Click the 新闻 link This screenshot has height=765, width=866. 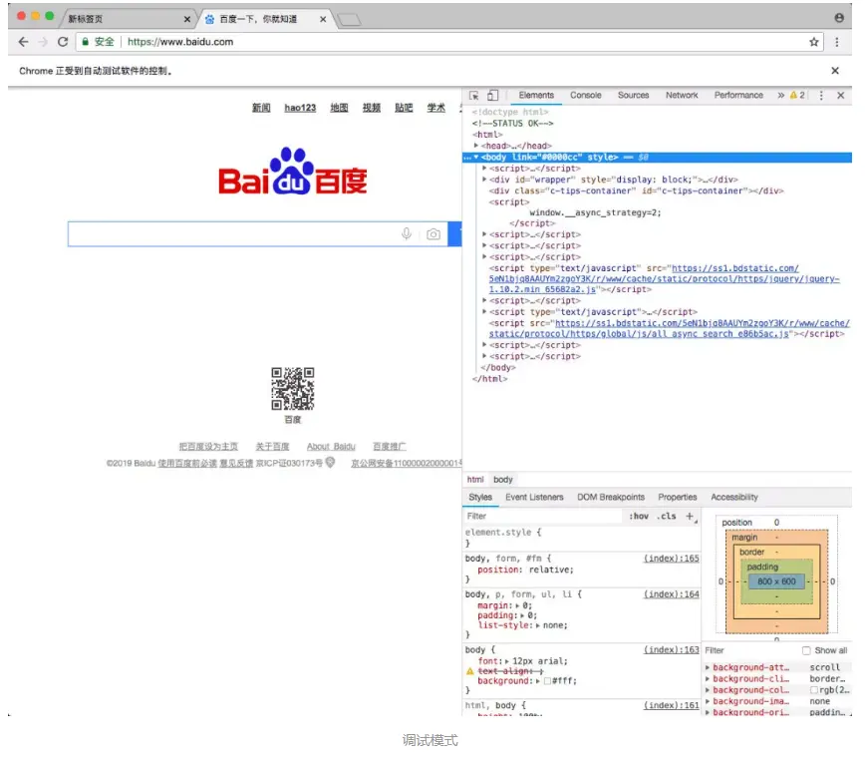[x=261, y=108]
